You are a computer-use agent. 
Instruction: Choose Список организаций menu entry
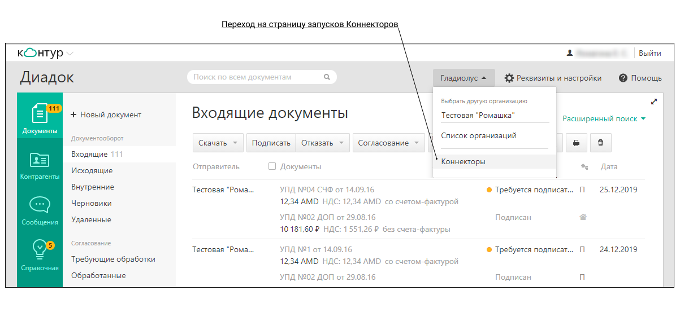pos(478,136)
